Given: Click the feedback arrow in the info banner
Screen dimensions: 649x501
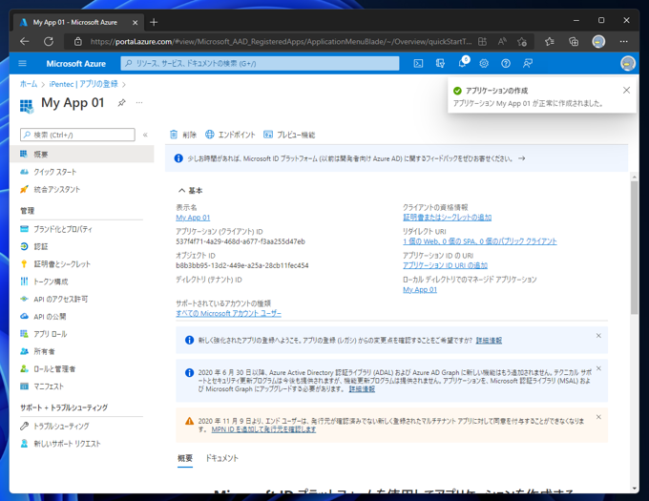Looking at the screenshot, I should [x=521, y=158].
